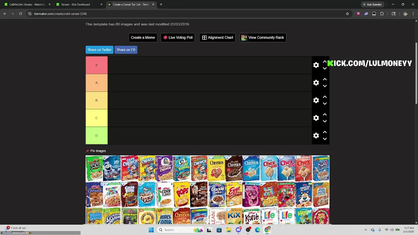
Task: Click the orange A tier label
Action: click(x=96, y=83)
